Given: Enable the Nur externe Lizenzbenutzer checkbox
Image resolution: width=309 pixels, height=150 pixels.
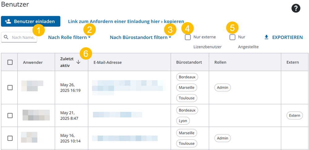Looking at the screenshot, I should 188,37.
